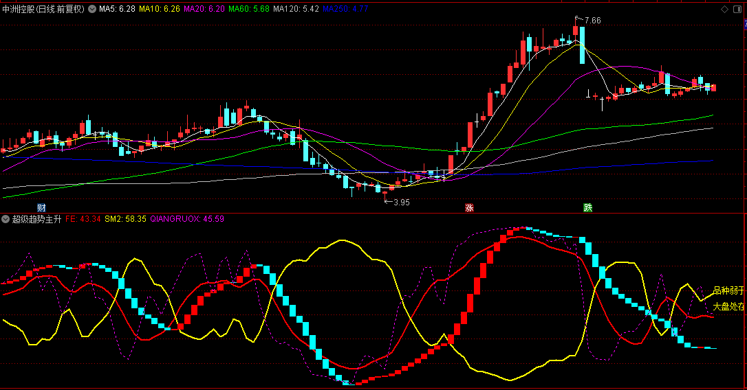747x390 pixels.
Task: Click the MA120: 5.42 label
Action: pos(296,9)
